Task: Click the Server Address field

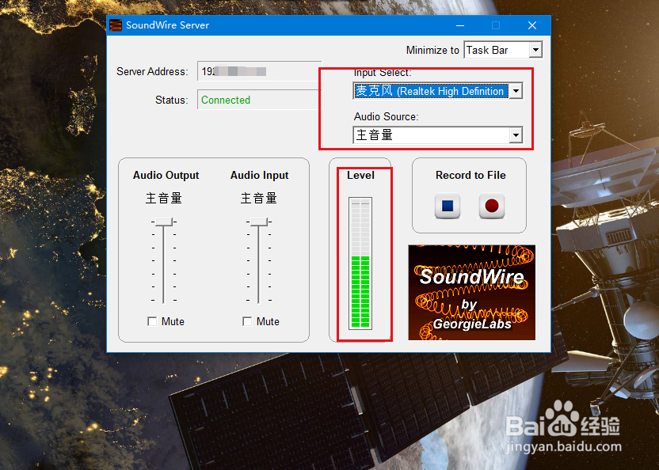Action: coord(259,71)
